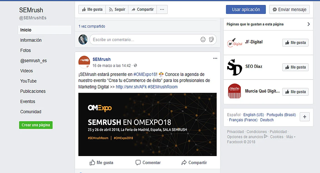
Task: Go to Información in the sidebar
Action: [31, 40]
